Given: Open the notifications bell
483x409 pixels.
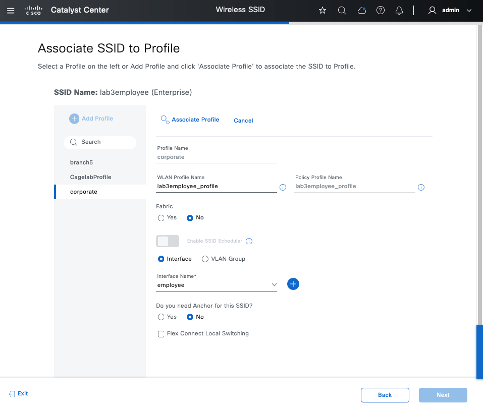Looking at the screenshot, I should pos(399,10).
